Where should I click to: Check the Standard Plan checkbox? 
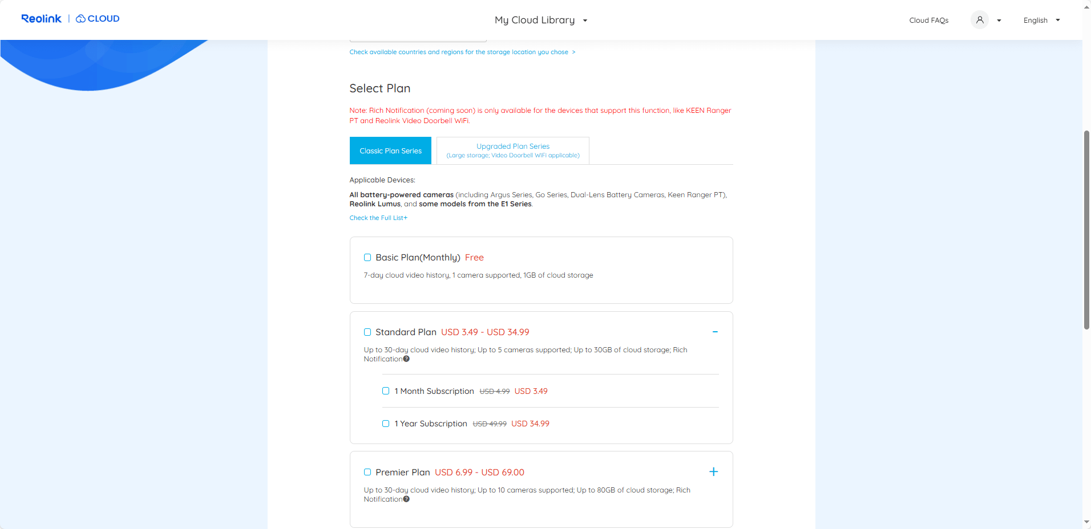[x=367, y=332]
